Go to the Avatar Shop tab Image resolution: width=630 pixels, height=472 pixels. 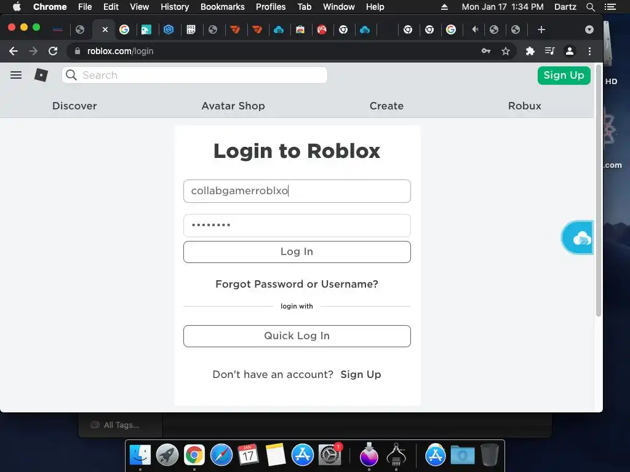(233, 106)
